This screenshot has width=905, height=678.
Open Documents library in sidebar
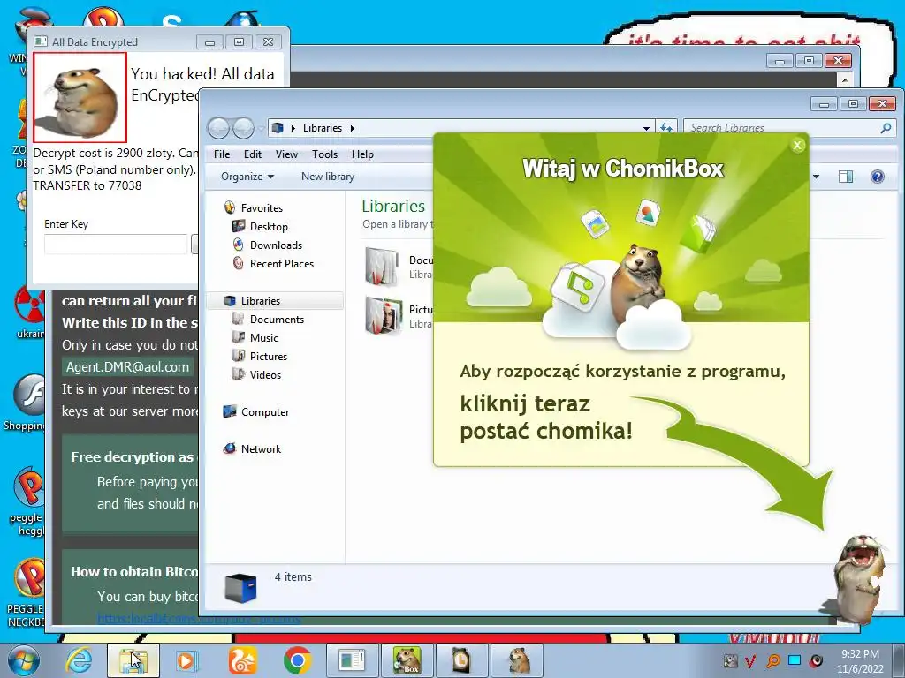click(x=277, y=320)
